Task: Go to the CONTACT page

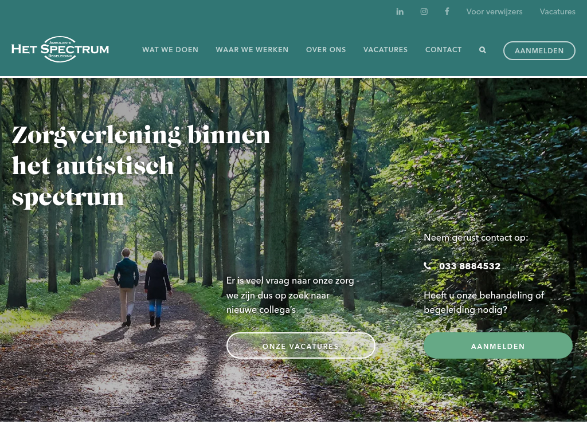Action: (x=443, y=50)
